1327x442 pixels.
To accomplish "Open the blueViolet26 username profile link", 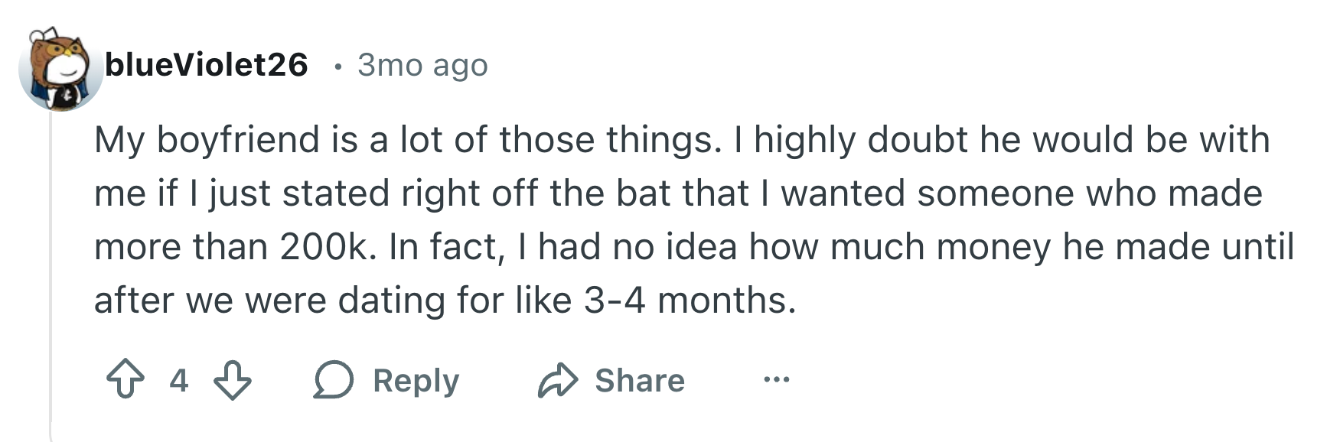I will click(x=207, y=65).
